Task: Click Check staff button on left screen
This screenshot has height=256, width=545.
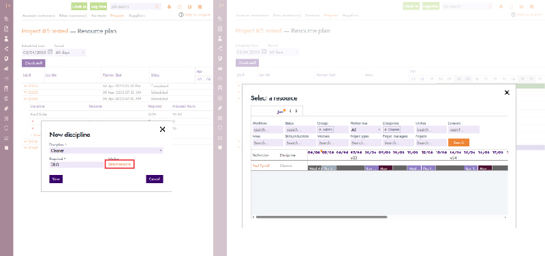Action: click(x=33, y=63)
